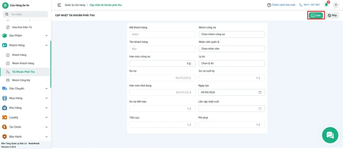Image resolution: width=343 pixels, height=149 pixels.
Task: Expand the Kho Hàng menu
Action: (x=25, y=108)
